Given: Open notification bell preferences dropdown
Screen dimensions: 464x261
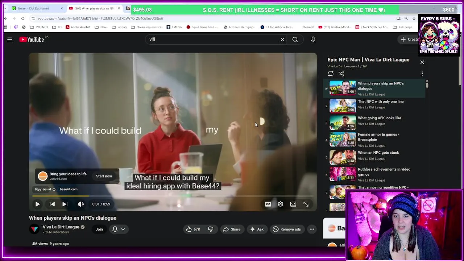Looking at the screenshot, I should 119,229.
